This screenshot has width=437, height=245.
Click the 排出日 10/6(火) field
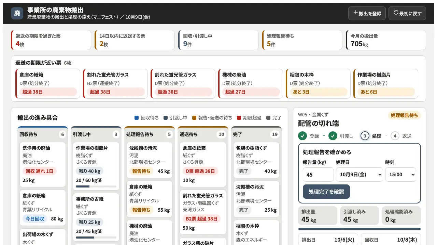pos(328,240)
